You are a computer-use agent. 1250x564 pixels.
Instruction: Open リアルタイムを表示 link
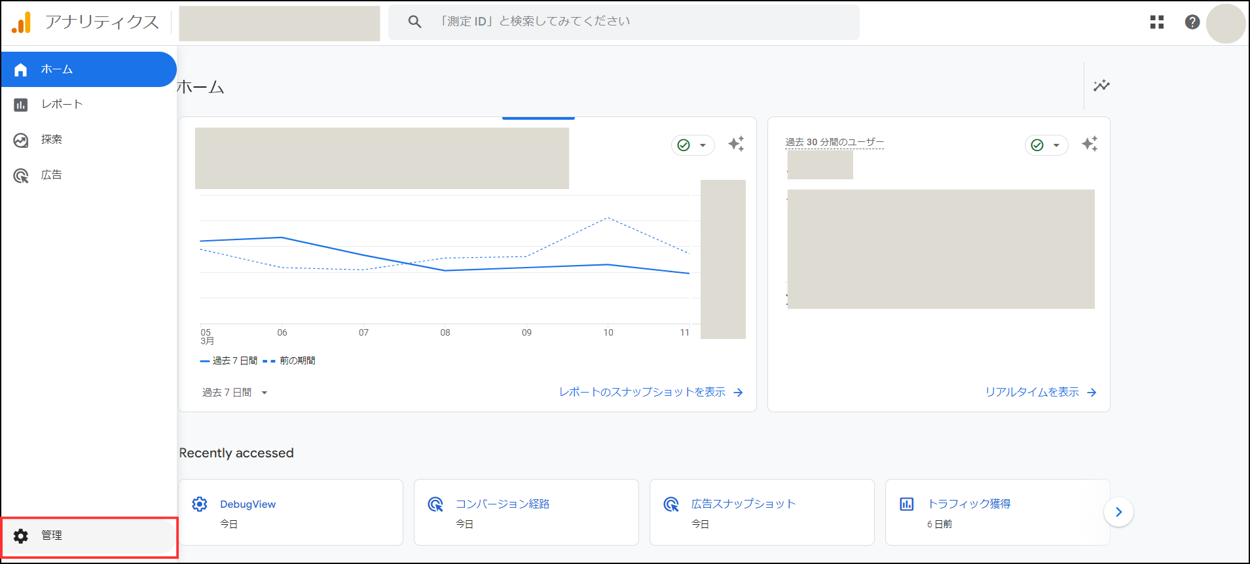pos(1041,392)
